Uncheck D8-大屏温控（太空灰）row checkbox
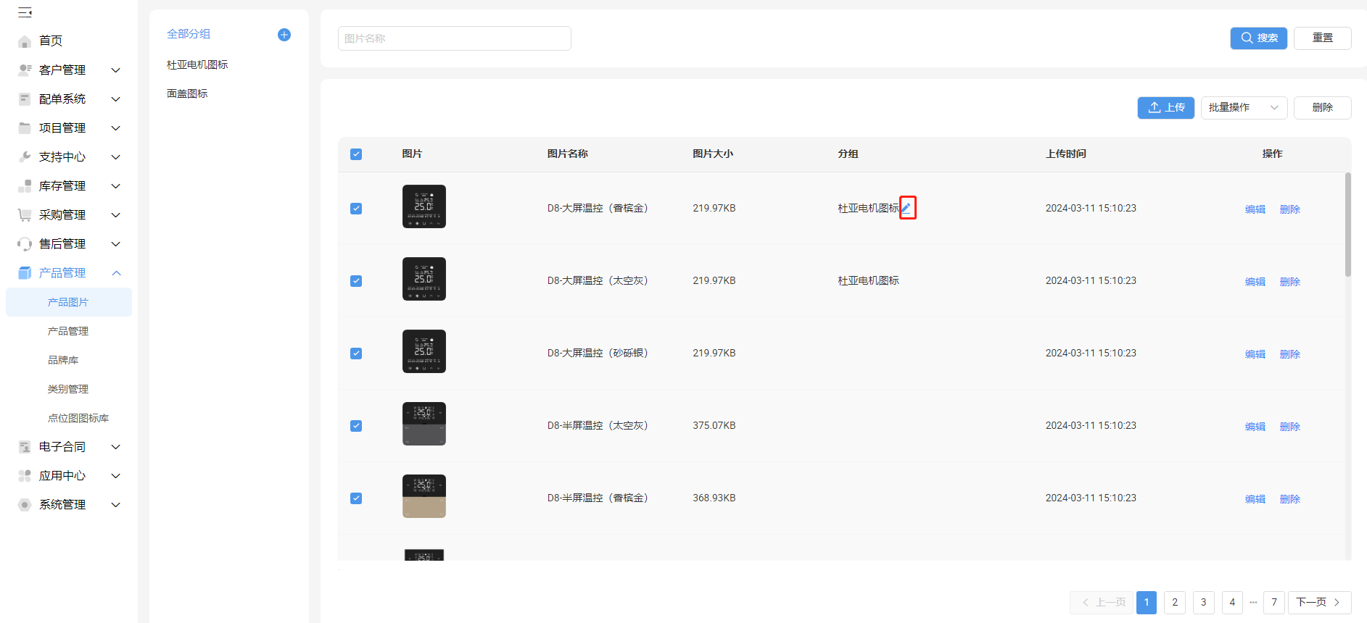 (x=356, y=281)
